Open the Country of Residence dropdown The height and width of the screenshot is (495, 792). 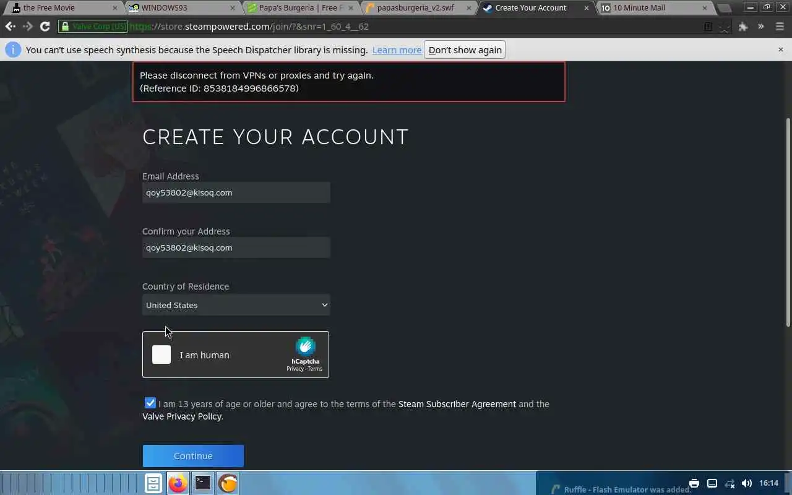tap(236, 305)
